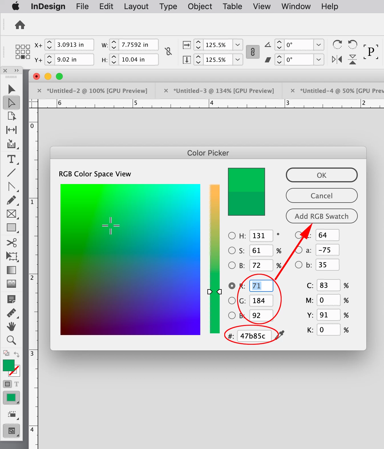384x449 pixels.
Task: Select the R red radio button
Action: click(232, 286)
